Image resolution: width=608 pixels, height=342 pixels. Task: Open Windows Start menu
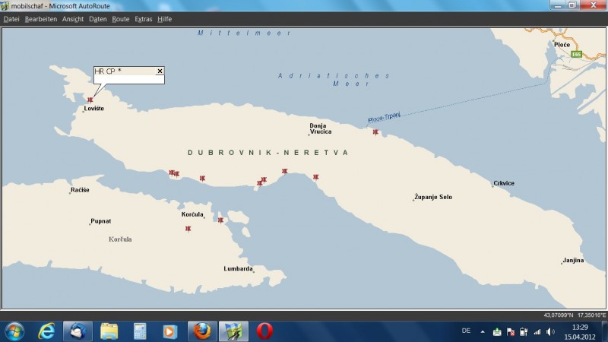tap(14, 331)
